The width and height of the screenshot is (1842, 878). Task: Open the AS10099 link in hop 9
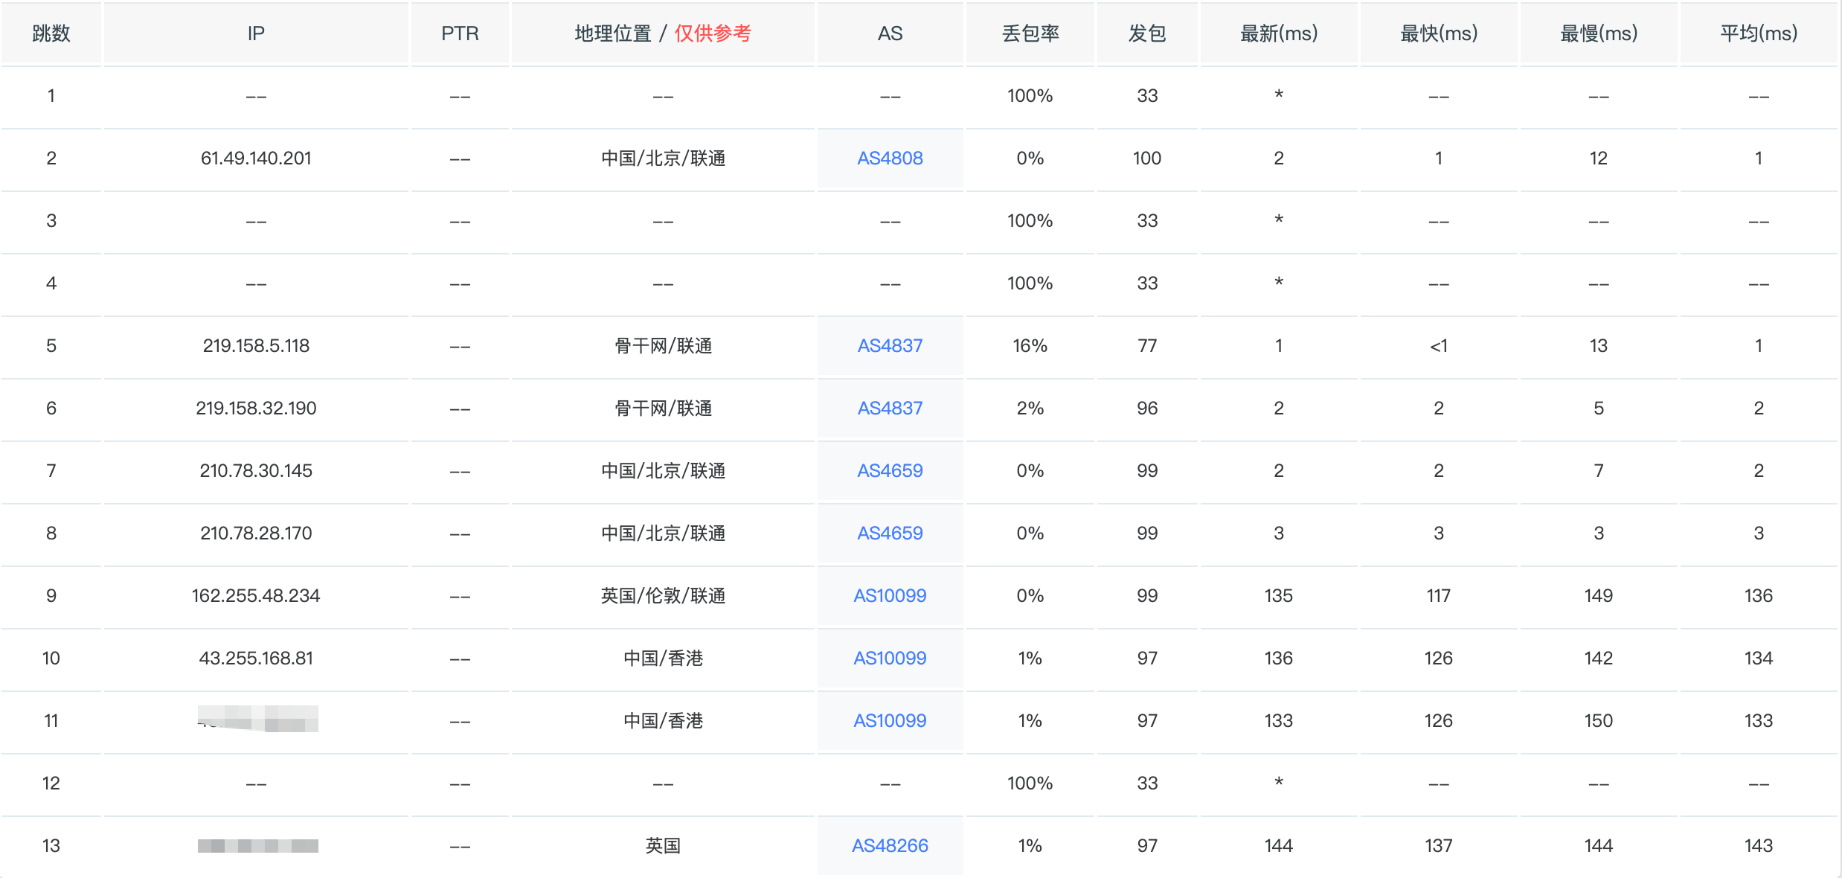890,596
